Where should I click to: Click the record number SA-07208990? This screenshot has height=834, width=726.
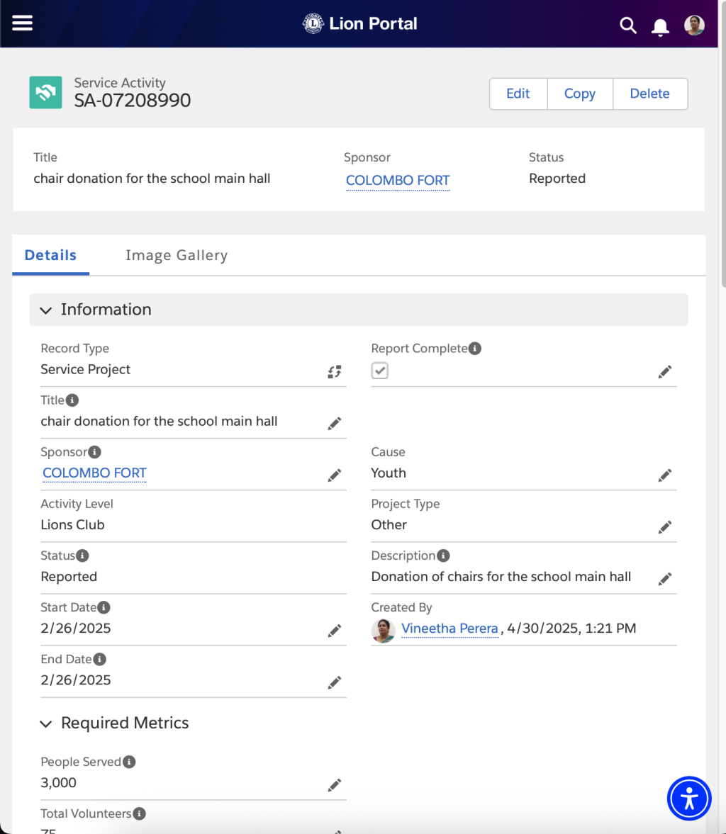pos(133,100)
